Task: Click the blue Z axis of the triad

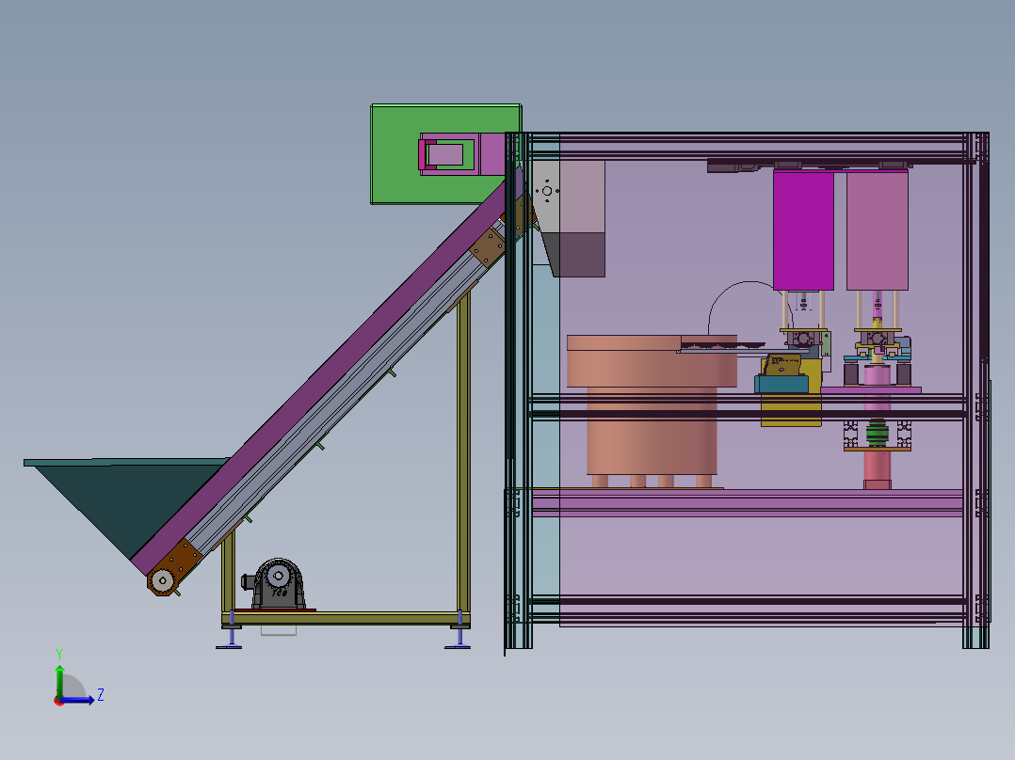Action: coord(77,699)
